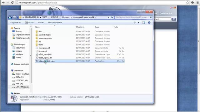Screen dimensions: 200x112
Task: Sort by the Type column header
Action: (x=97, y=27)
